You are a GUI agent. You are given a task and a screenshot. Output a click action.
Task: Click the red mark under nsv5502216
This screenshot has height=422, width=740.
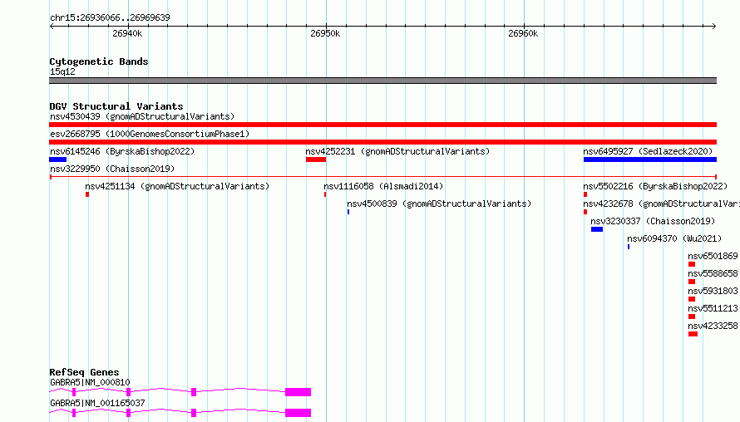585,194
